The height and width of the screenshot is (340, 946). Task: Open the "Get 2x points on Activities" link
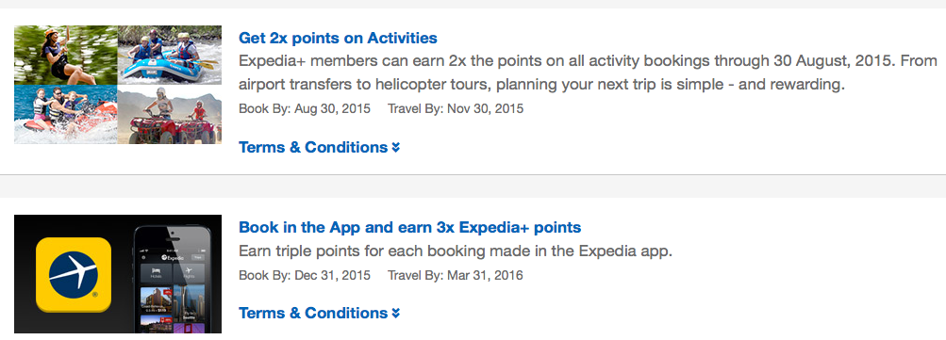tap(338, 38)
